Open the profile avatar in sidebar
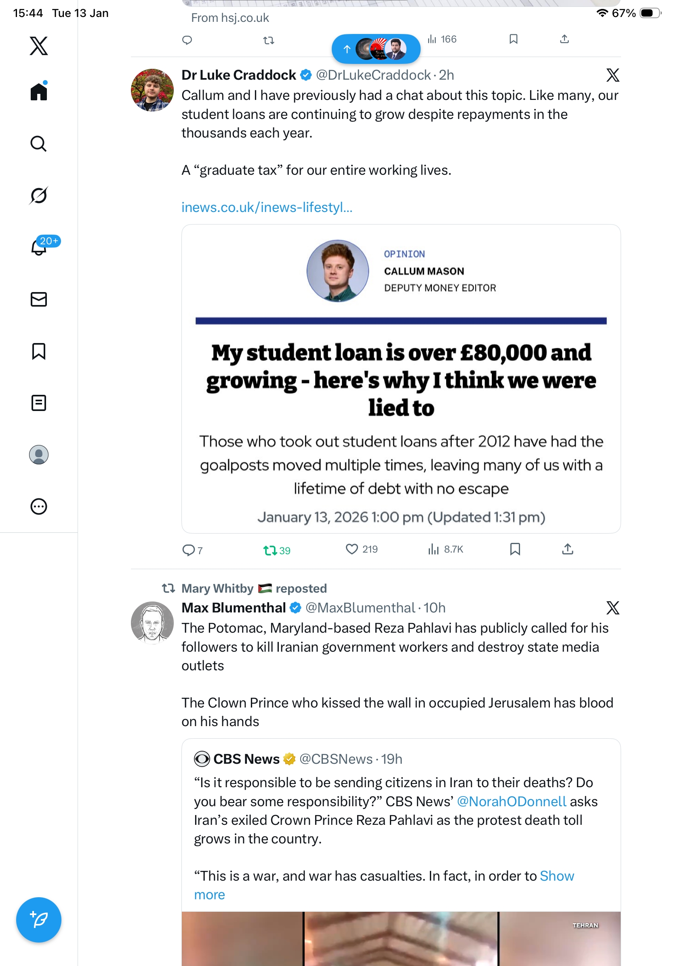The image size is (674, 966). coord(39,454)
